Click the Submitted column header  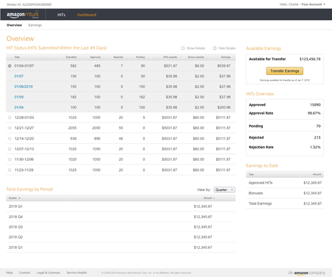tap(71, 57)
